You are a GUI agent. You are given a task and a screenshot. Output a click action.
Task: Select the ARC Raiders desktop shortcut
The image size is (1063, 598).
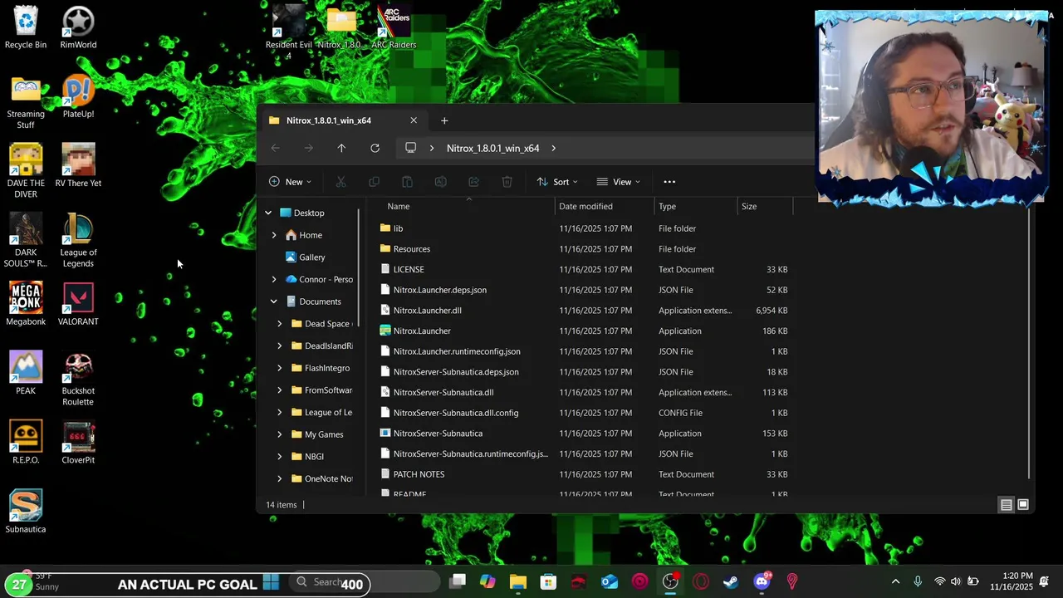tap(394, 27)
